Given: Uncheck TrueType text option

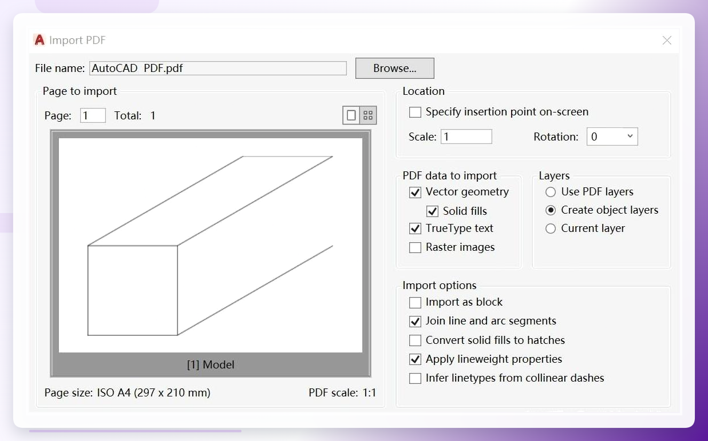Looking at the screenshot, I should coord(415,228).
